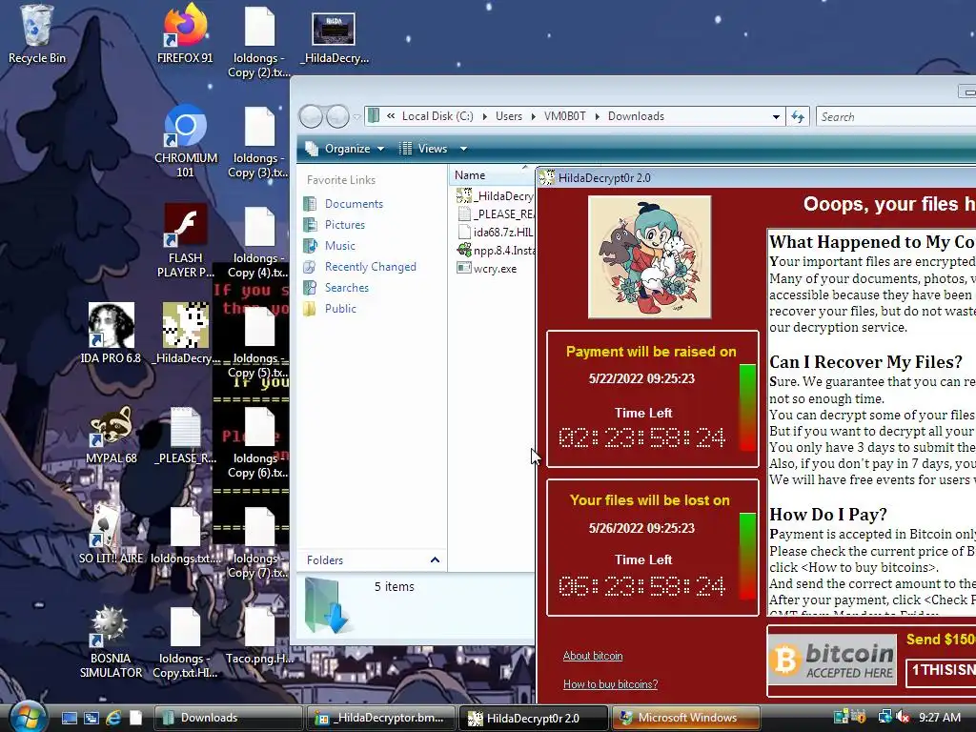The height and width of the screenshot is (732, 976).
Task: Click arrow after Users breadcrumb
Action: pos(534,116)
